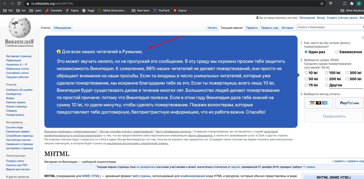364x179 pixels.
Task: Open the Translate bookmark
Action: point(53,10)
